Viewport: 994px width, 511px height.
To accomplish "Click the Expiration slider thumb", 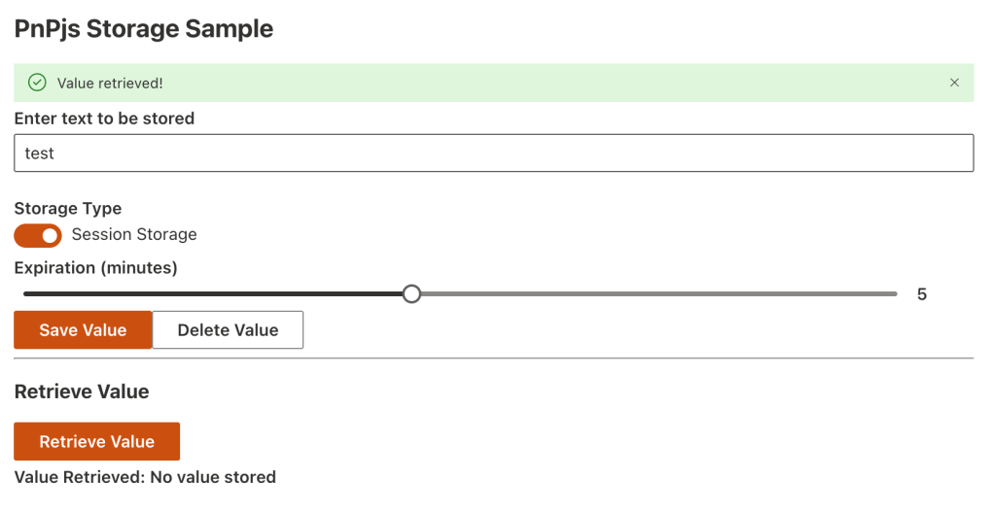I will [411, 293].
